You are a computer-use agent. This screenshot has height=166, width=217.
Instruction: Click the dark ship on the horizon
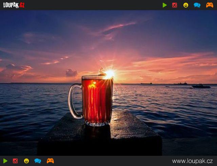[x=201, y=86]
